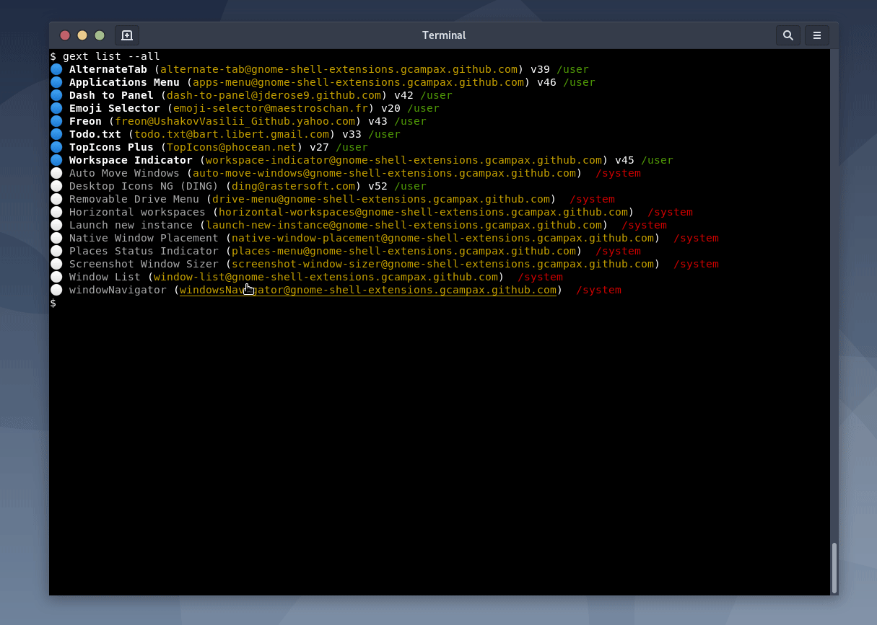Click the blue dot beside Dash to Panel

coord(56,95)
